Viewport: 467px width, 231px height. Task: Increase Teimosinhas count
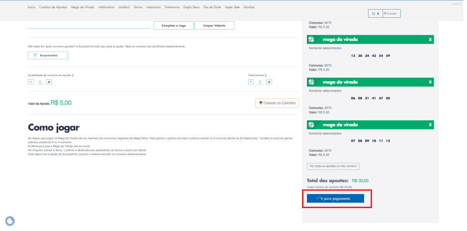269,82
